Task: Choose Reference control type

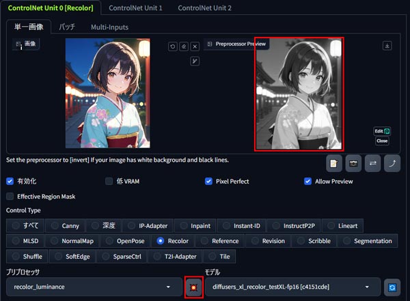Action: 220,241
